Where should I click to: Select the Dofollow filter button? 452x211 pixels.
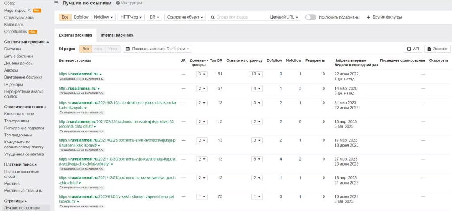(81, 17)
